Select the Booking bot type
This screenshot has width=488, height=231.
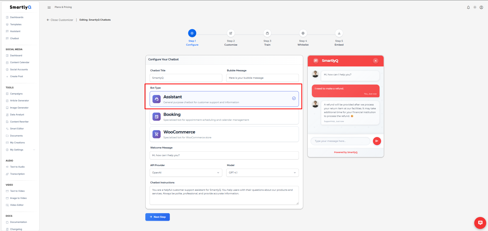coord(224,117)
